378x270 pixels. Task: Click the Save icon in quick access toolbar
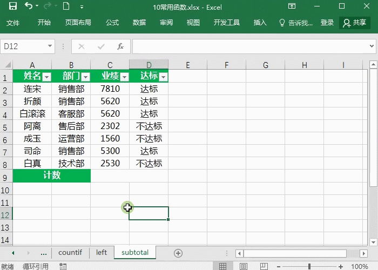(13, 6)
